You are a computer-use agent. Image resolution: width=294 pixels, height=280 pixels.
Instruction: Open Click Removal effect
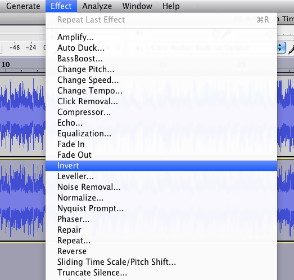[161, 101]
